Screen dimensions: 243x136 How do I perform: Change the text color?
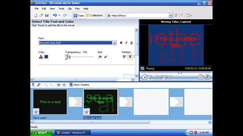41,57
